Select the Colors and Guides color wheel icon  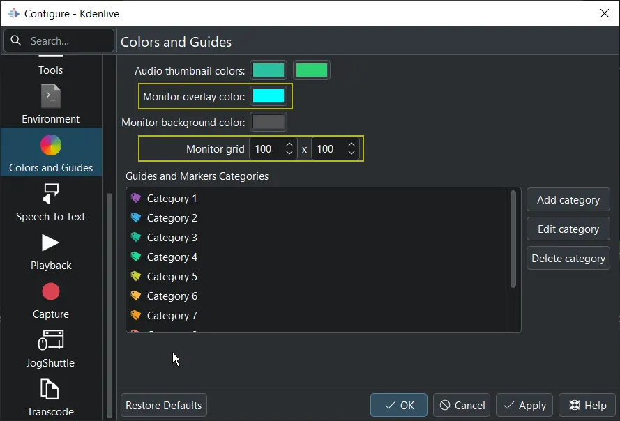point(51,146)
